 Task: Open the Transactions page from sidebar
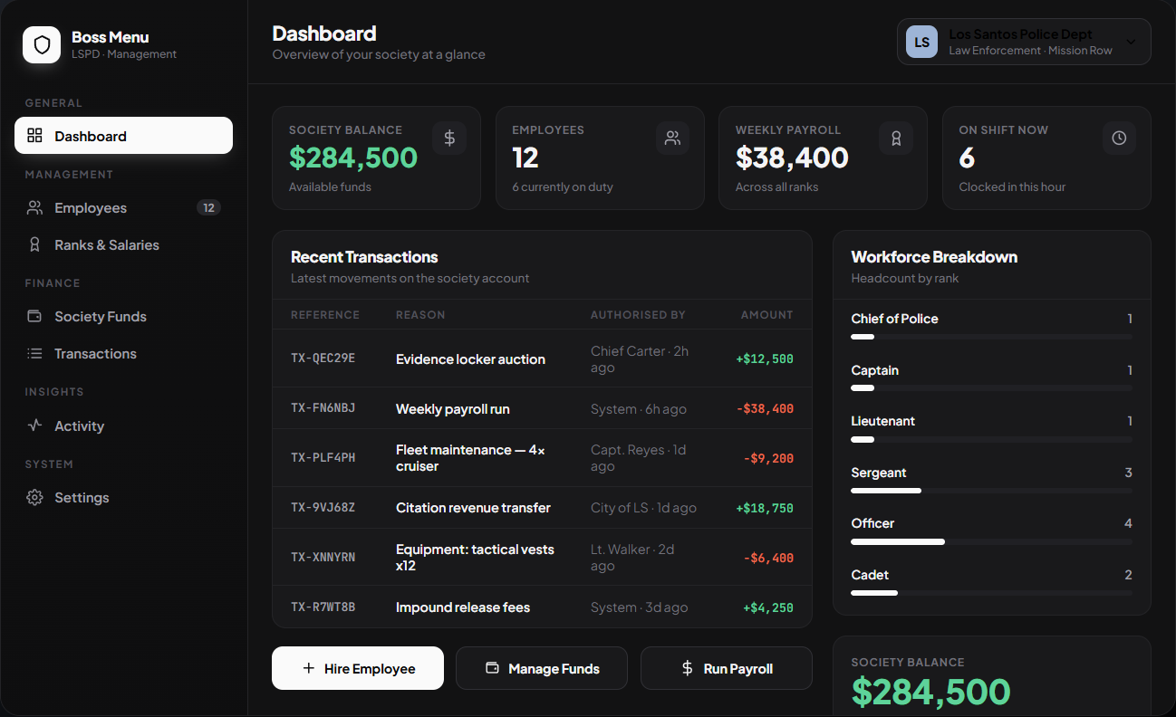[x=123, y=353]
